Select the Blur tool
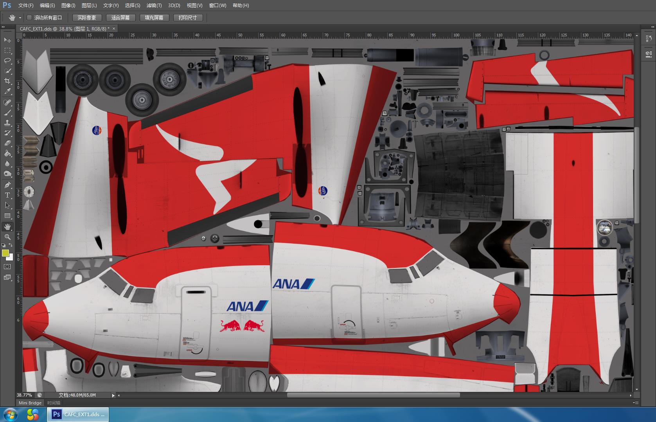656x422 pixels. (x=7, y=163)
